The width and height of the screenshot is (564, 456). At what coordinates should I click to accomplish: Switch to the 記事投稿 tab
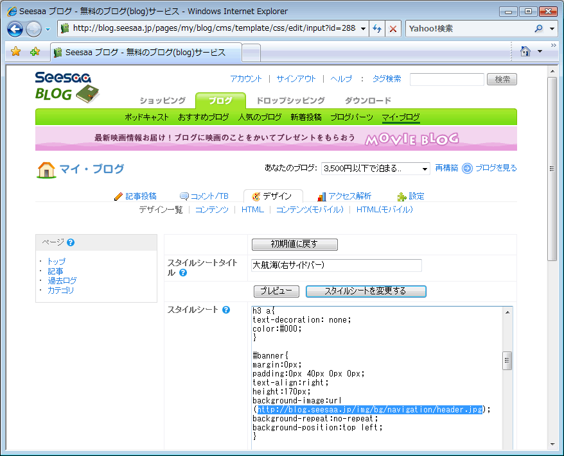point(135,196)
